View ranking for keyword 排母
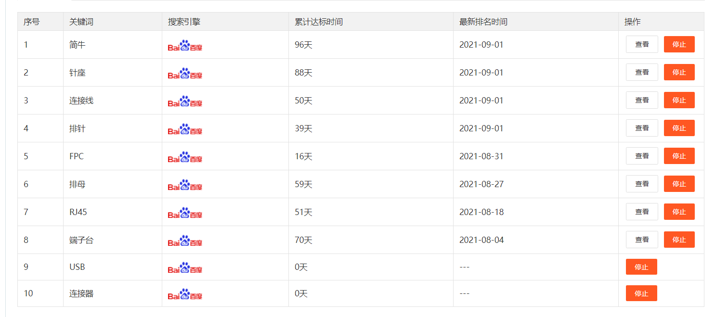 [641, 184]
